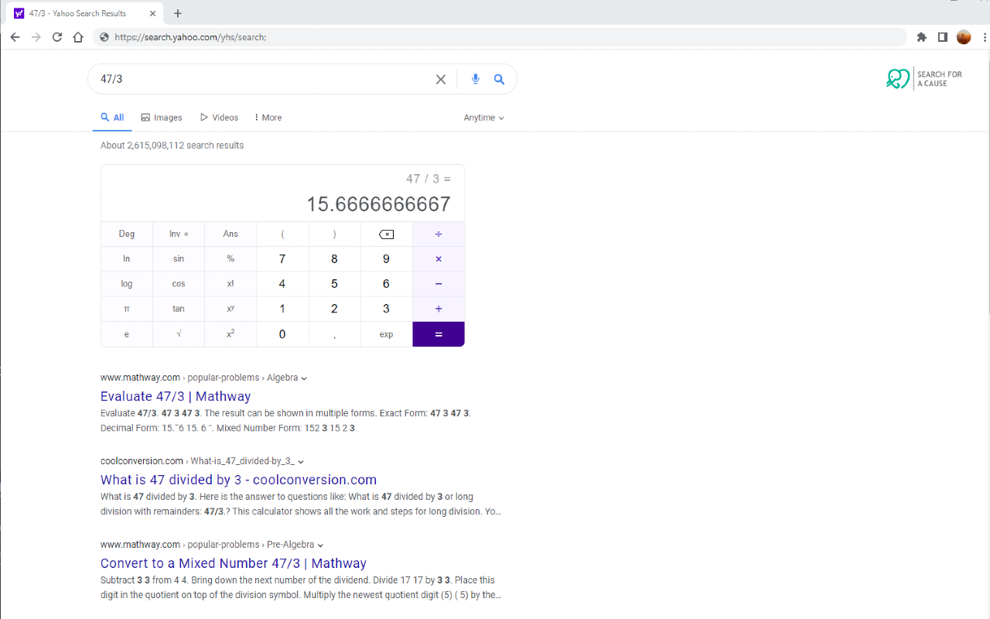
Task: Go to the browser home page
Action: pyautogui.click(x=78, y=37)
